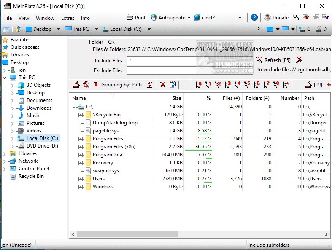Click the double chevron toolbar overflow

259,29
